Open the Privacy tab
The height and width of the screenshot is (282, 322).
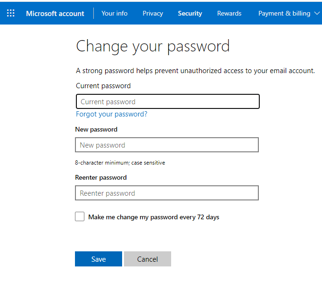153,13
